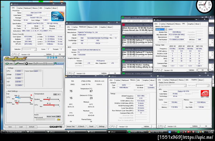215x141 pixels.
Task: Open the CPU tab in the Graphics CPU-Z window
Action: [x=159, y=80]
